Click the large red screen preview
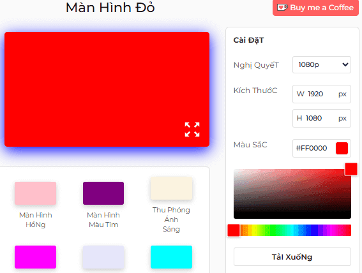The height and width of the screenshot is (273, 362). [107, 89]
